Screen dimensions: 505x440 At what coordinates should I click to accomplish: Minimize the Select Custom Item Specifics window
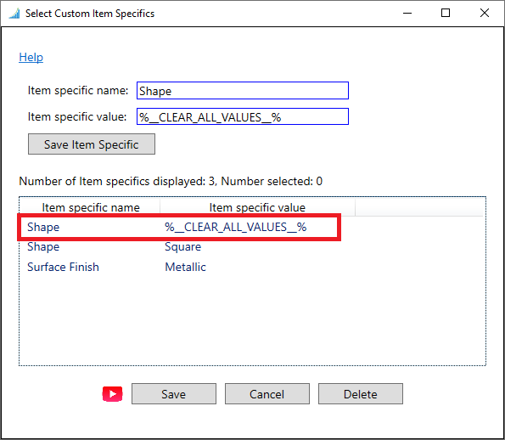(407, 14)
